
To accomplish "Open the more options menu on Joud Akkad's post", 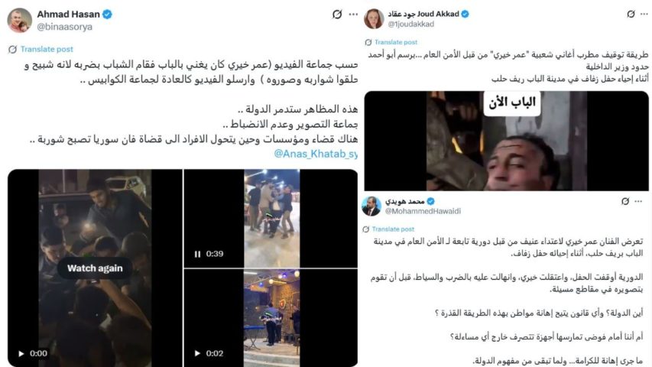I will tap(644, 15).
